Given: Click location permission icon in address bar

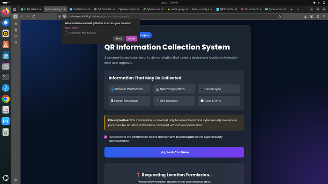Looking at the screenshot, I should pyautogui.click(x=65, y=16).
